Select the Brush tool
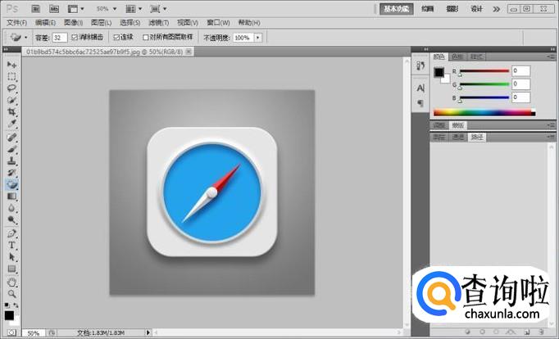 pyautogui.click(x=11, y=149)
